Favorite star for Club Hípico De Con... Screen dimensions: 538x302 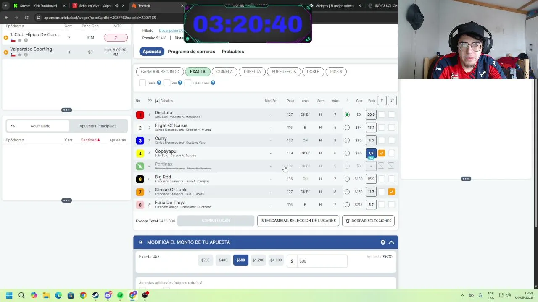click(x=19, y=40)
